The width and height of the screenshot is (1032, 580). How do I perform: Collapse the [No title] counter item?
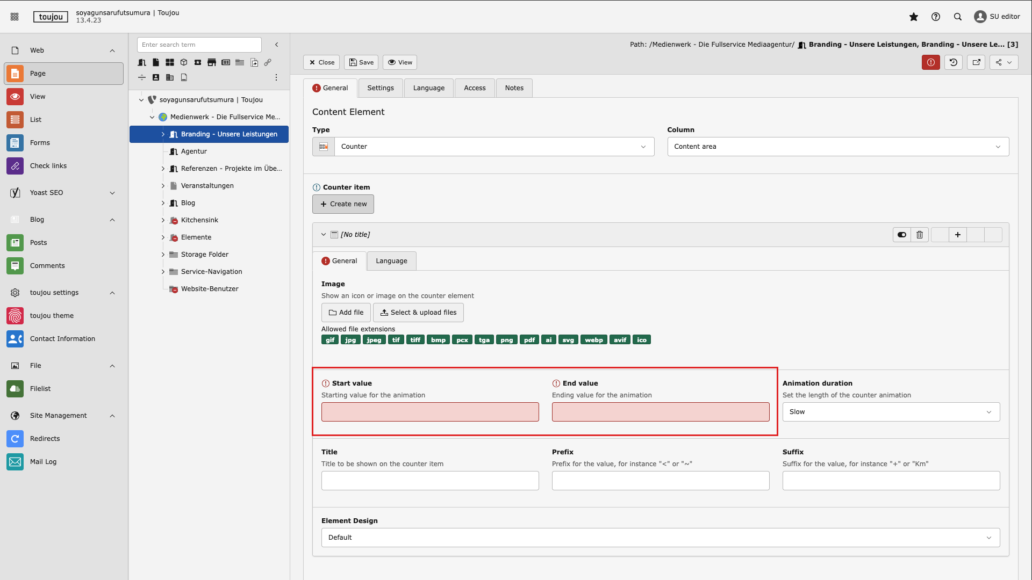(x=324, y=235)
